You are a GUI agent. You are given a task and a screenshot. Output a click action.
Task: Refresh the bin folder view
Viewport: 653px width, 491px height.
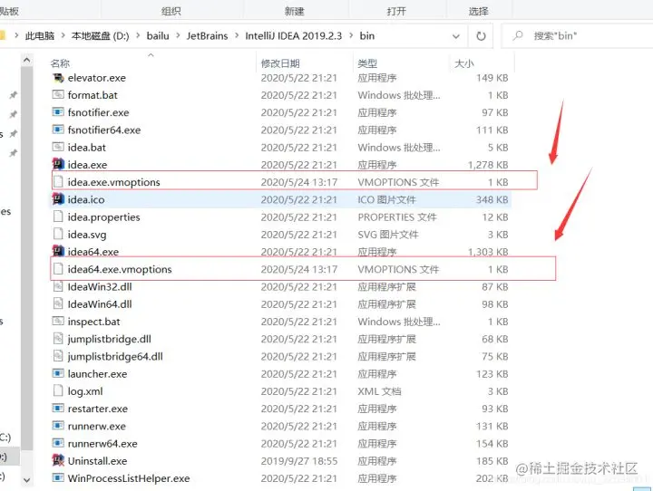481,36
